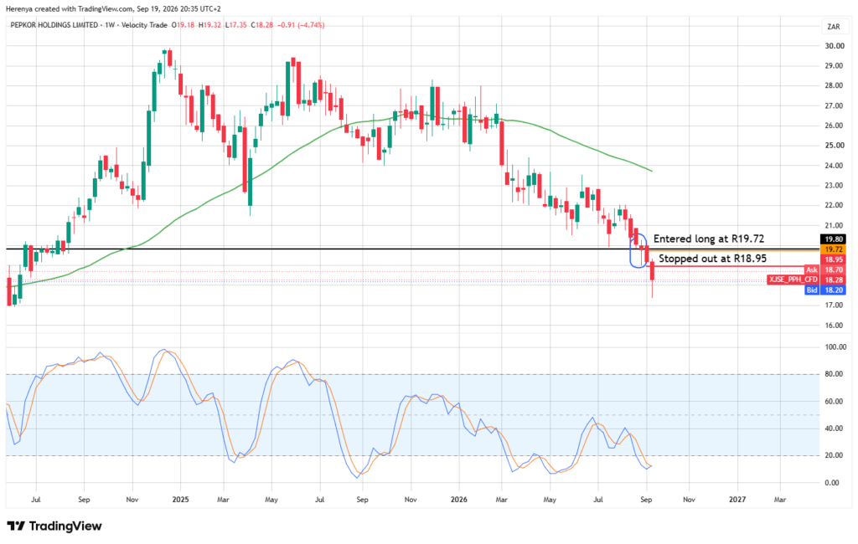Image resolution: width=858 pixels, height=544 pixels.
Task: Click the PEPKOR HOLDINGS LIMITED symbol title
Action: coord(54,25)
